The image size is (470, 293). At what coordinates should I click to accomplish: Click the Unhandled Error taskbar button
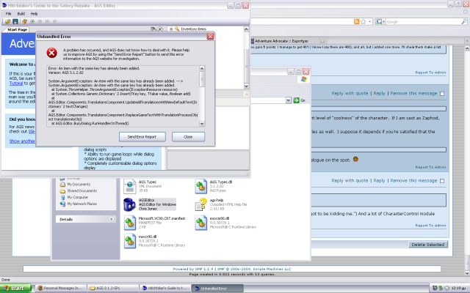pyautogui.click(x=217, y=288)
